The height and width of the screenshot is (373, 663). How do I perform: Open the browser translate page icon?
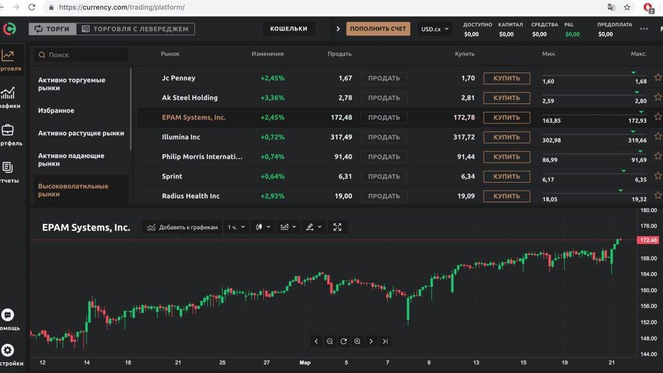tap(611, 7)
